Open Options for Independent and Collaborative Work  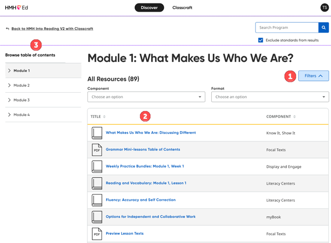point(151,217)
